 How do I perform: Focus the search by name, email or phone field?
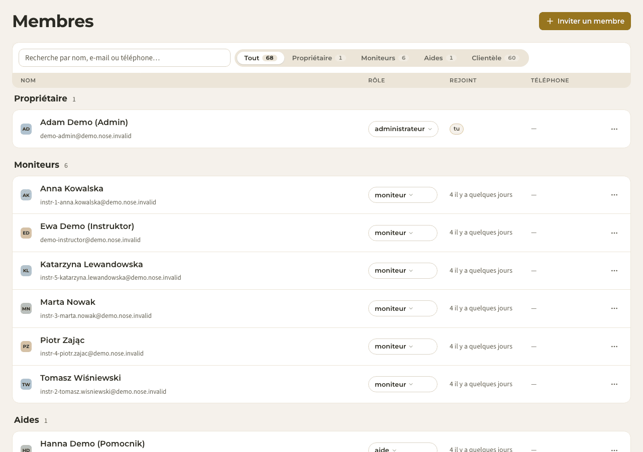tap(125, 58)
